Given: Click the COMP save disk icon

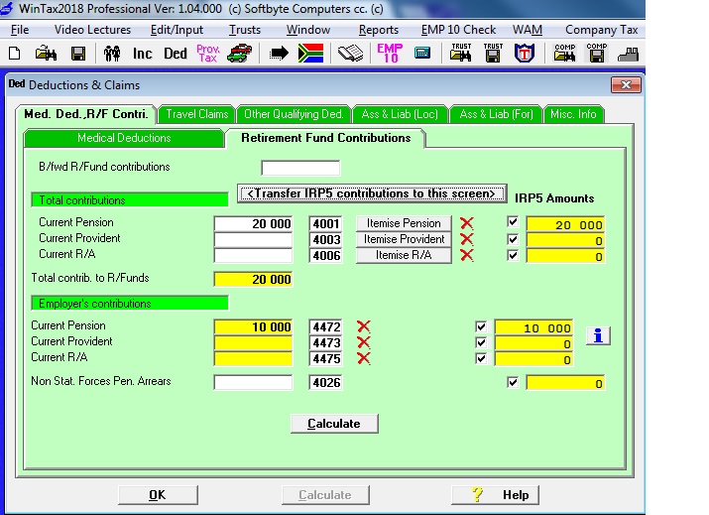Looking at the screenshot, I should click(597, 53).
